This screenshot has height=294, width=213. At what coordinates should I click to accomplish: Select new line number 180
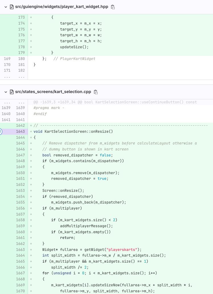coord(21,59)
